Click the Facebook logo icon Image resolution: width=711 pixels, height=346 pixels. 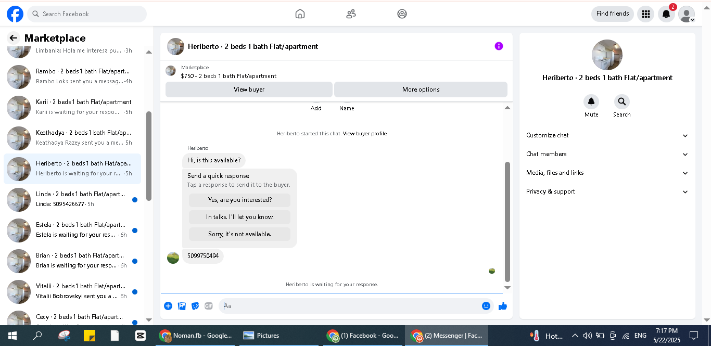(15, 14)
